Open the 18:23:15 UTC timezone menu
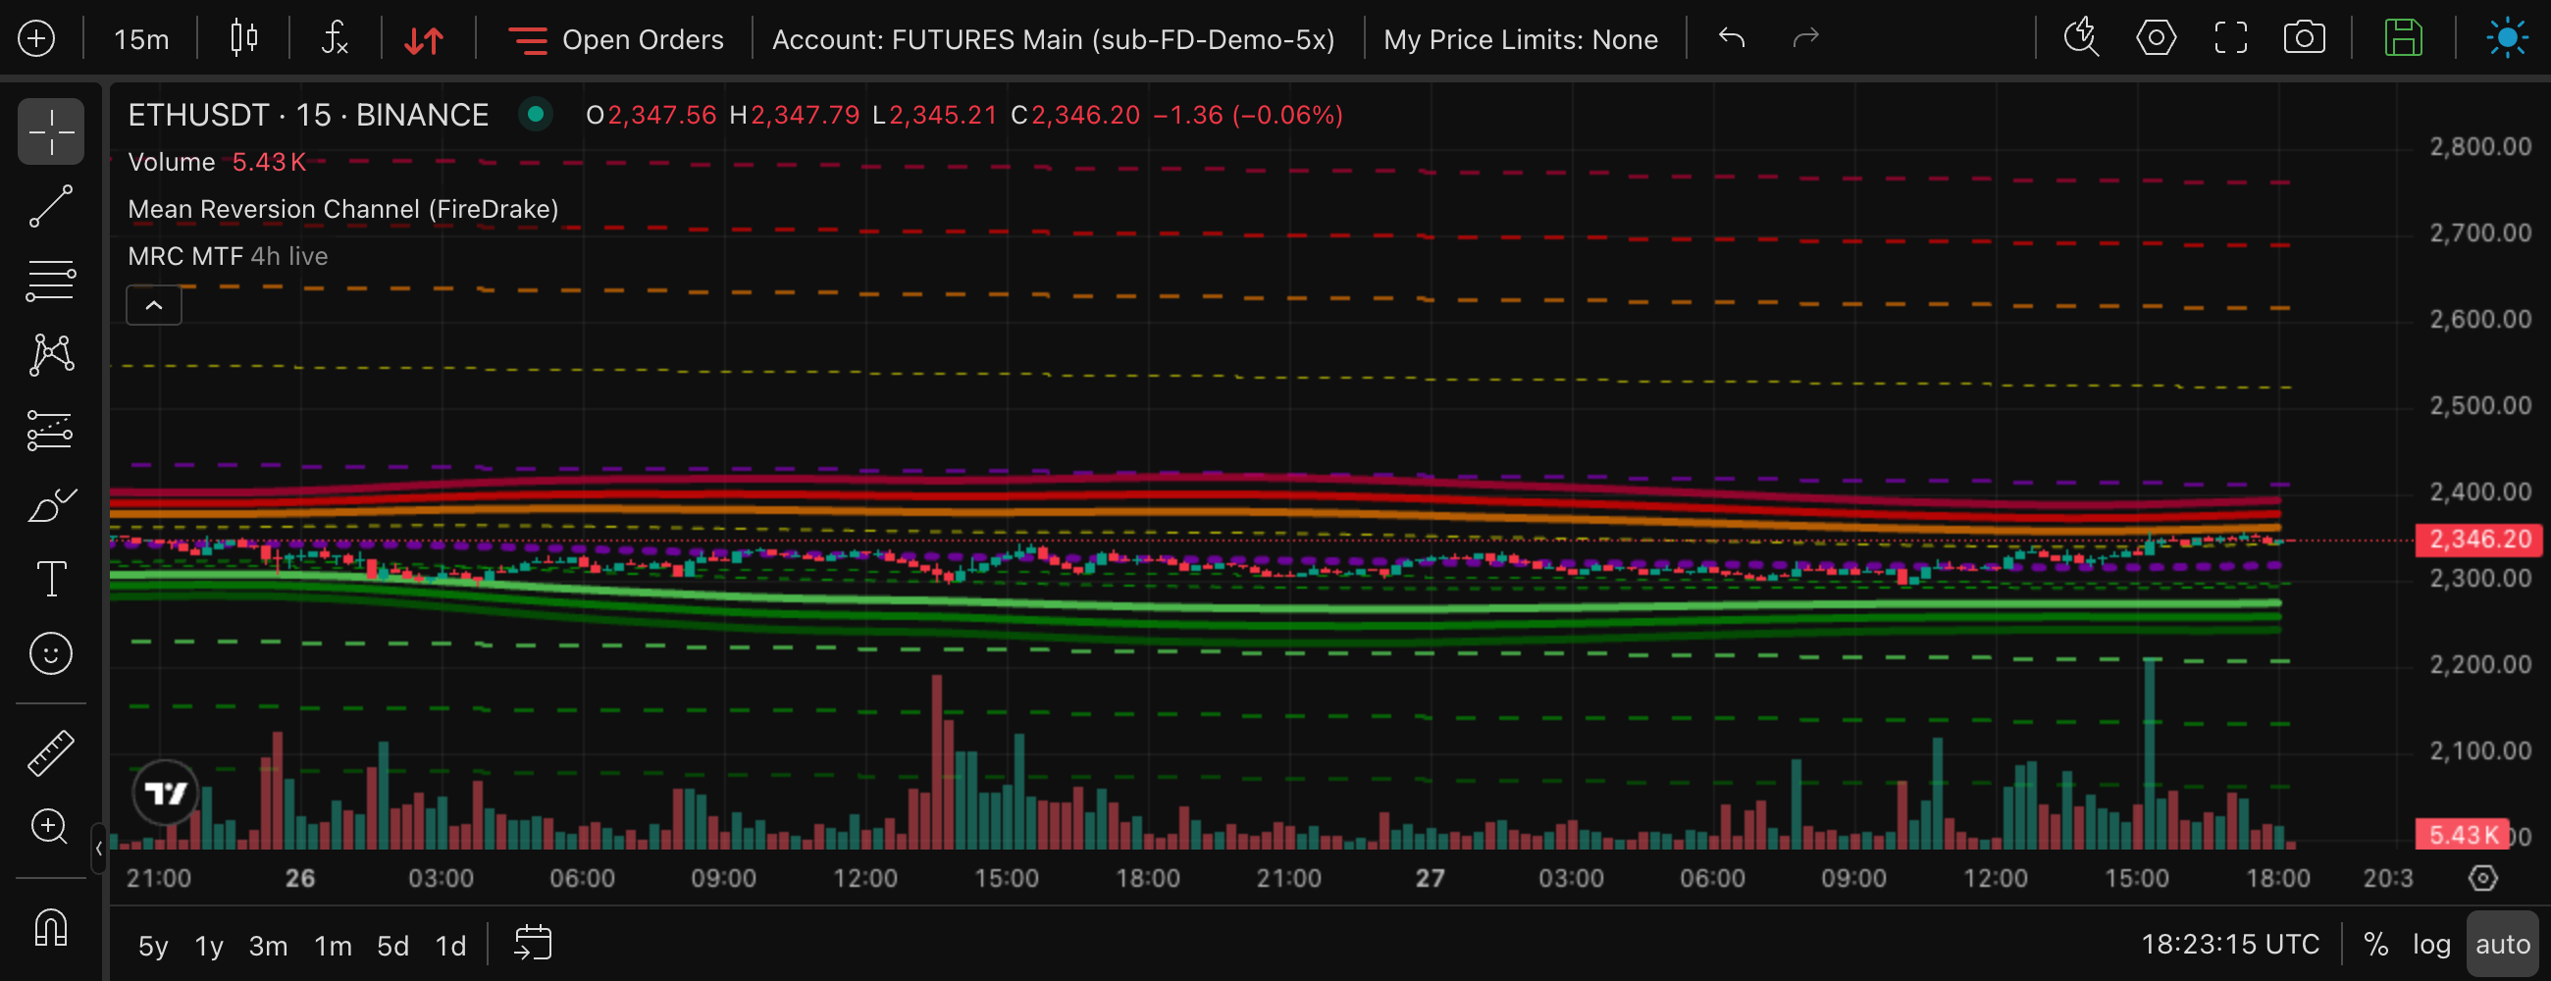This screenshot has width=2551, height=981. [2229, 945]
